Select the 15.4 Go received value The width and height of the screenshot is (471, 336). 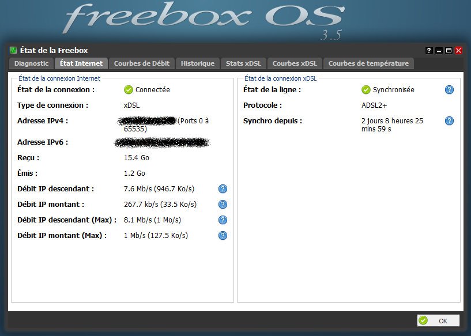pyautogui.click(x=137, y=158)
